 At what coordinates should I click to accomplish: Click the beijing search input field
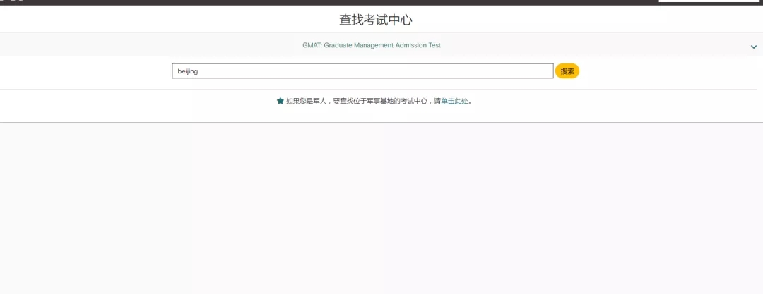coord(362,71)
